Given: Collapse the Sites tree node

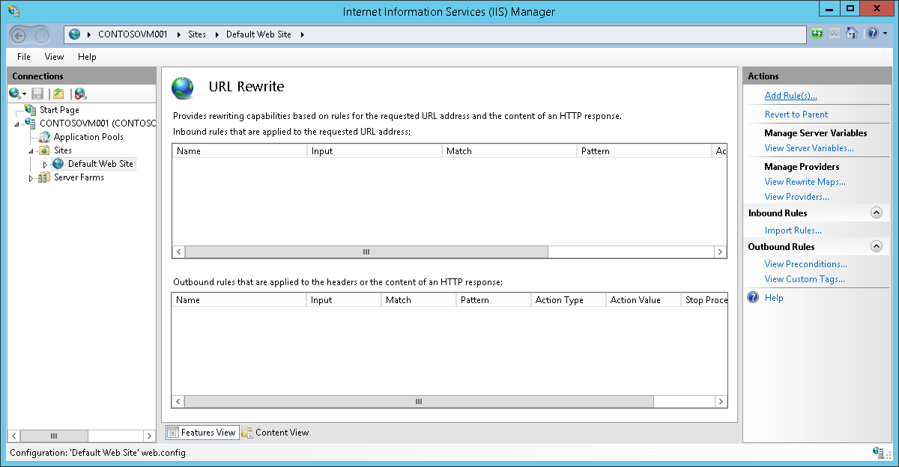Looking at the screenshot, I should pos(32,150).
